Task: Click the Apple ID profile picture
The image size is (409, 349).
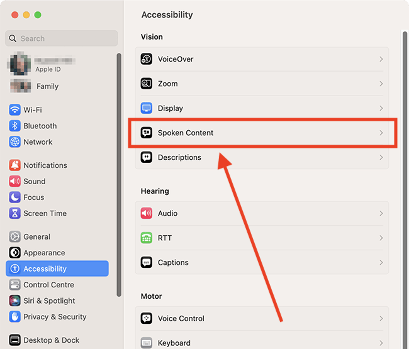Action: [20, 64]
